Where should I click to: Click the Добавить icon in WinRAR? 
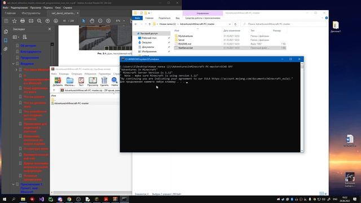coord(58,82)
